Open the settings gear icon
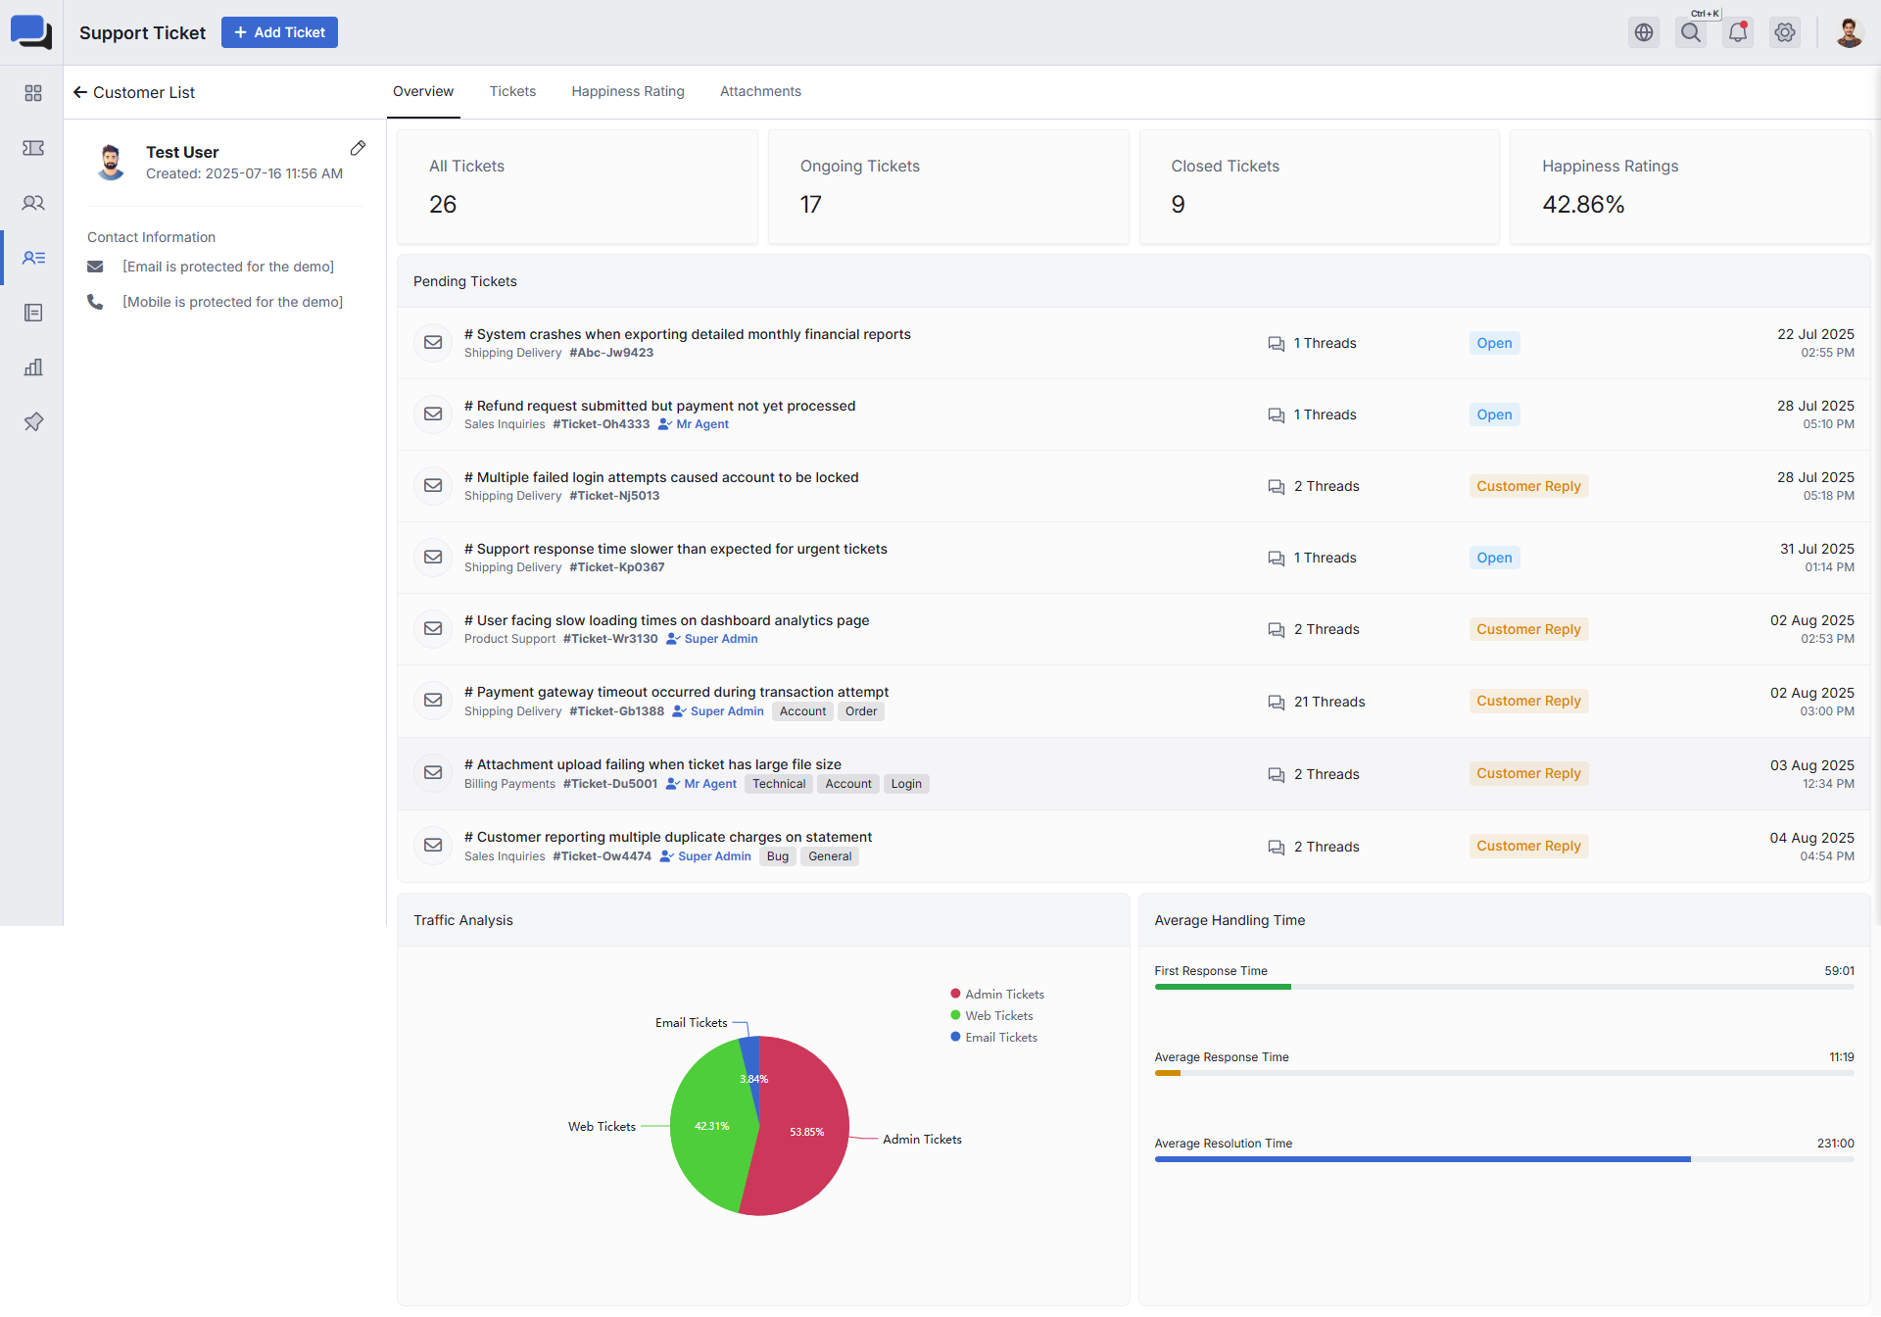Image resolution: width=1881 pixels, height=1317 pixels. coord(1785,32)
